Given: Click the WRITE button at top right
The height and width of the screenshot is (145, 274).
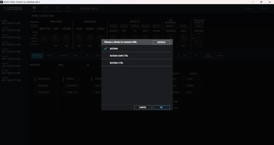Looking at the screenshot, I should pos(264,8).
